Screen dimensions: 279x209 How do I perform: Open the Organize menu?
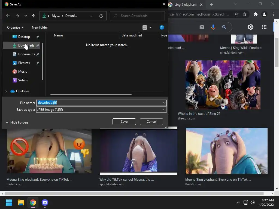click(x=15, y=27)
